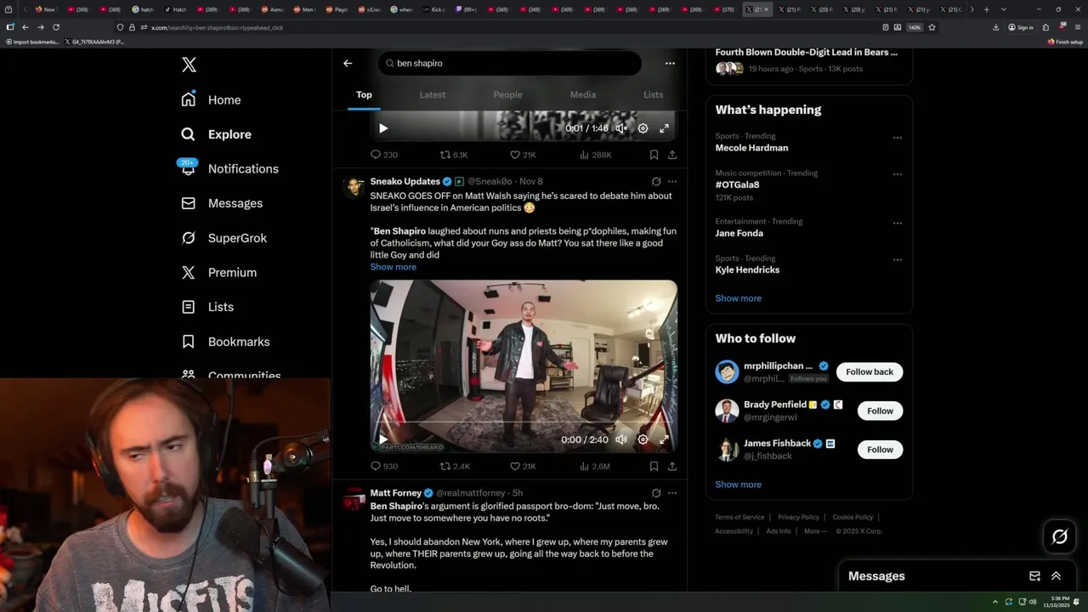Show more in What's happening
This screenshot has width=1088, height=612.
tap(738, 298)
